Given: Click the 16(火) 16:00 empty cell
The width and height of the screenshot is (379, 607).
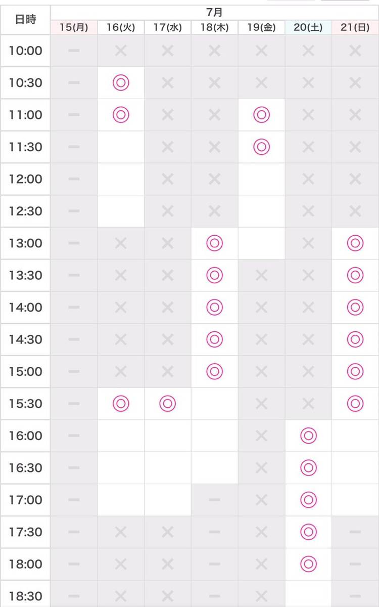Looking at the screenshot, I should 121,436.
